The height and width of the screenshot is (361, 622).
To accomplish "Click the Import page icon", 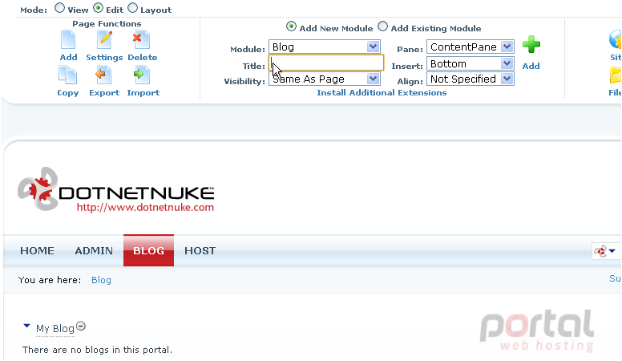I will [142, 75].
